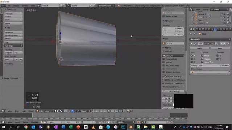
Task: Set shading to Smooth
Action: click(9, 53)
